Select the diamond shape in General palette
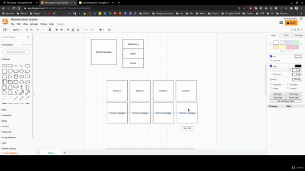Image resolution: width=305 pixels, height=171 pixels. click(21, 71)
